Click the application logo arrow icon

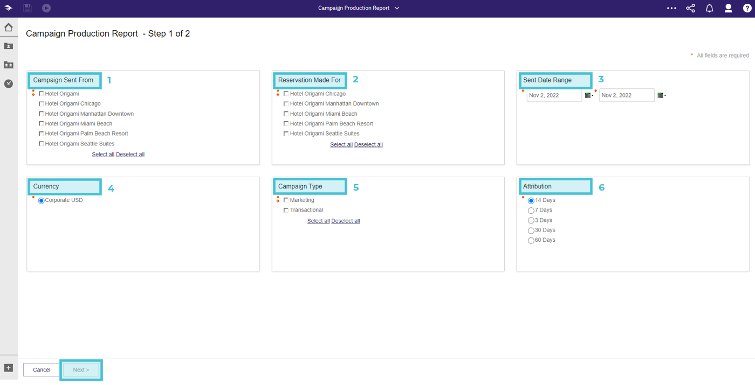pos(9,8)
